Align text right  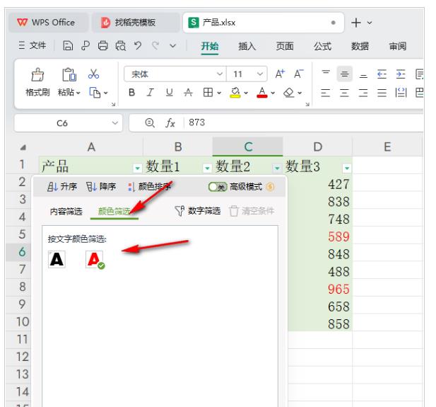pos(363,93)
